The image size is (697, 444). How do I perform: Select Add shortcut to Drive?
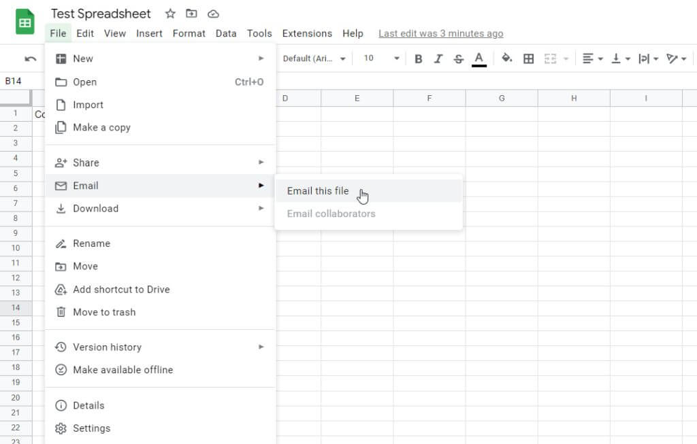(x=160, y=290)
